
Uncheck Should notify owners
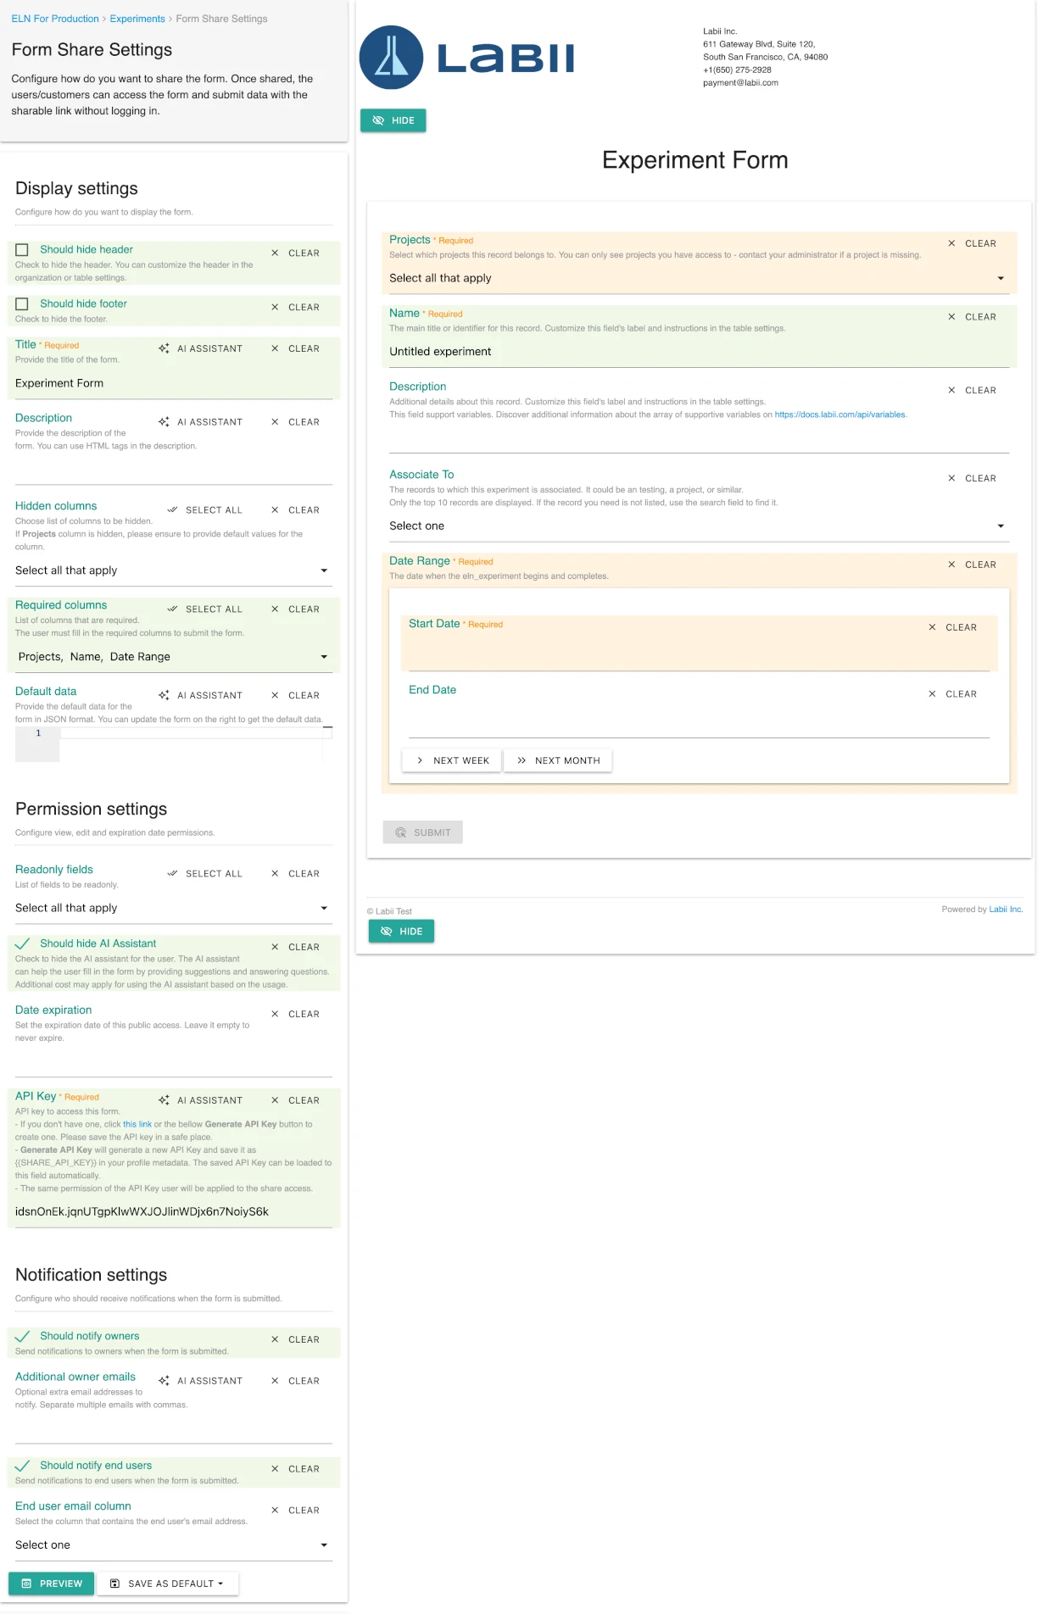click(23, 1337)
